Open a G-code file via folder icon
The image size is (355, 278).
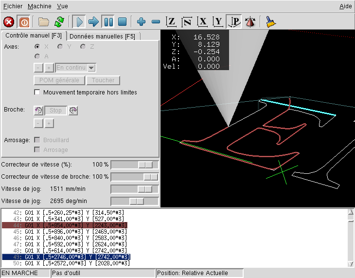[x=44, y=22]
